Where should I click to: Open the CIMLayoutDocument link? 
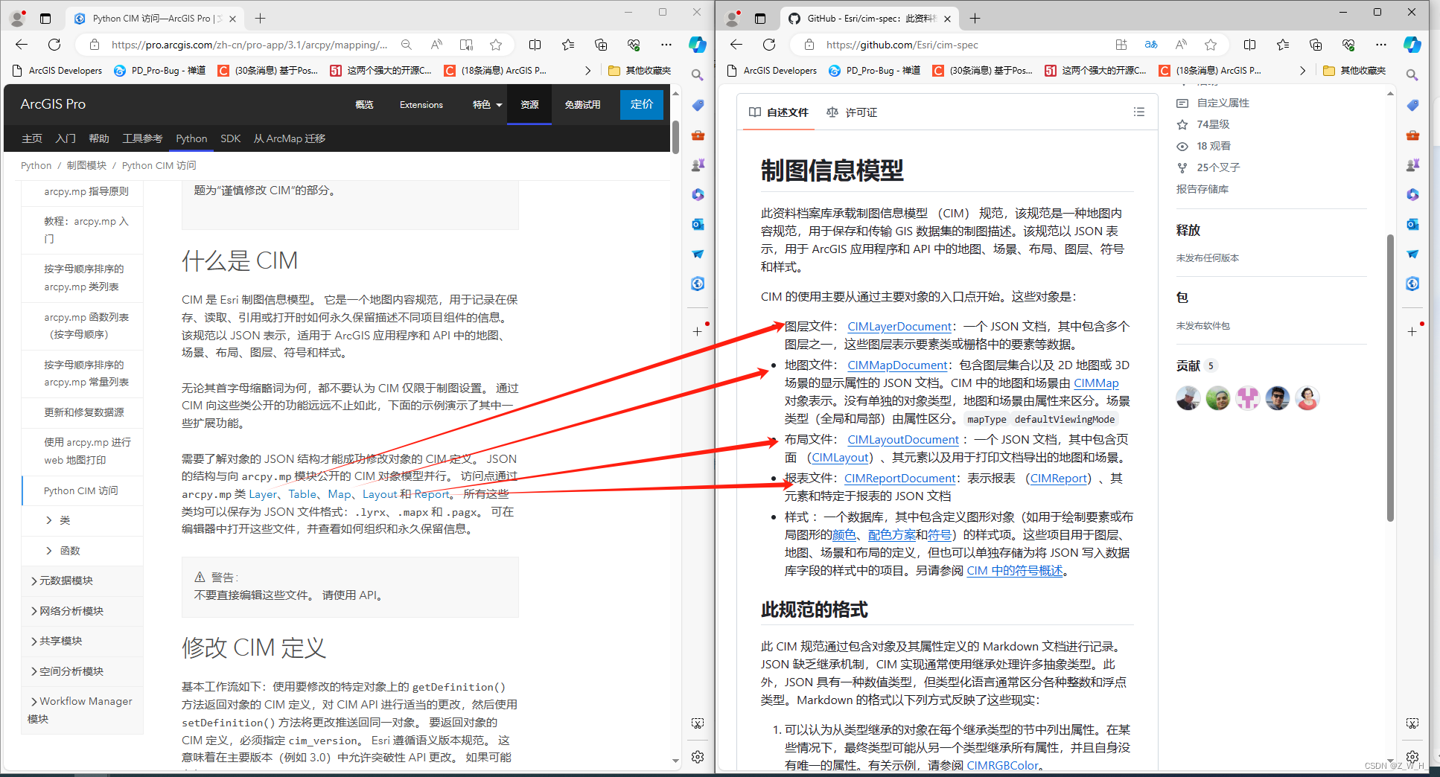[x=903, y=439]
